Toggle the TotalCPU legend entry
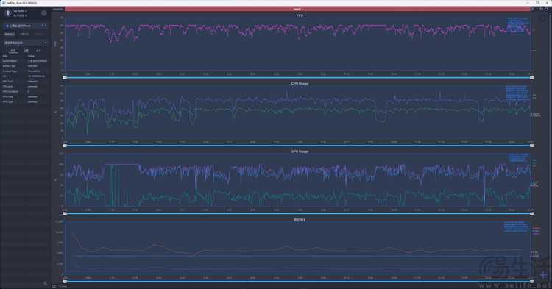Image resolution: width=552 pixels, height=289 pixels. coord(536,115)
